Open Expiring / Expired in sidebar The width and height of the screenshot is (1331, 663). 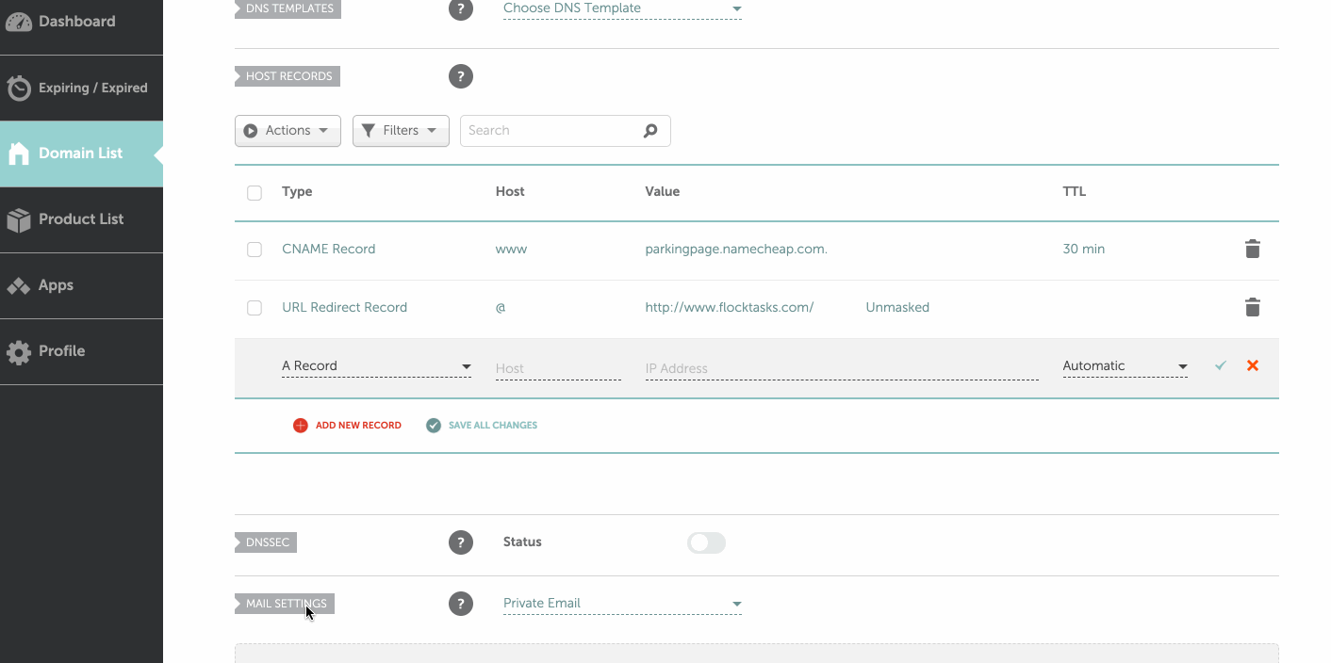pos(81,88)
